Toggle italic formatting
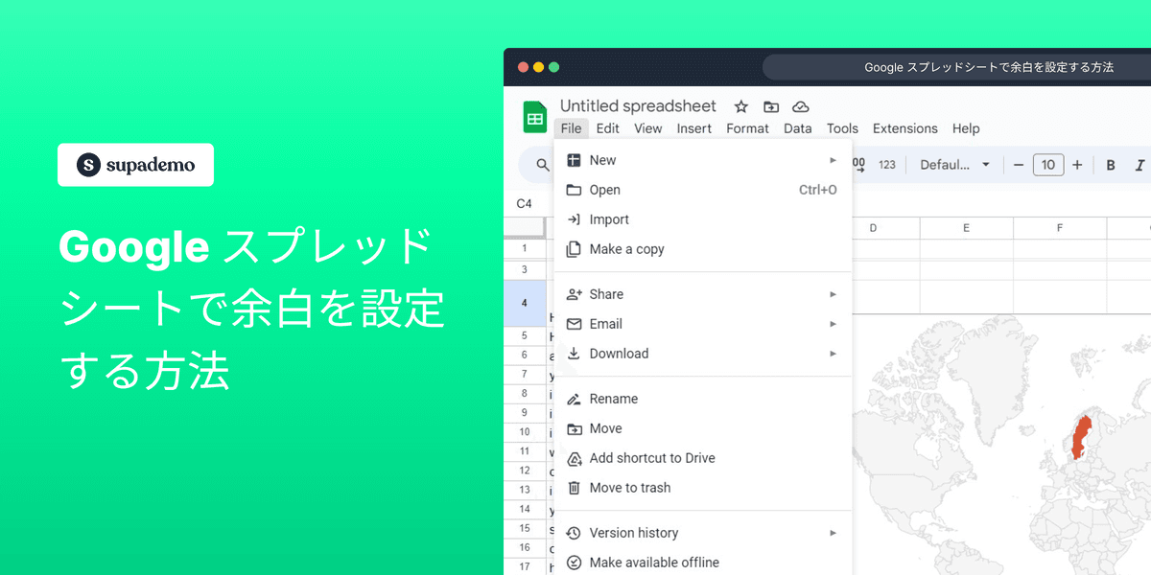 (1138, 164)
